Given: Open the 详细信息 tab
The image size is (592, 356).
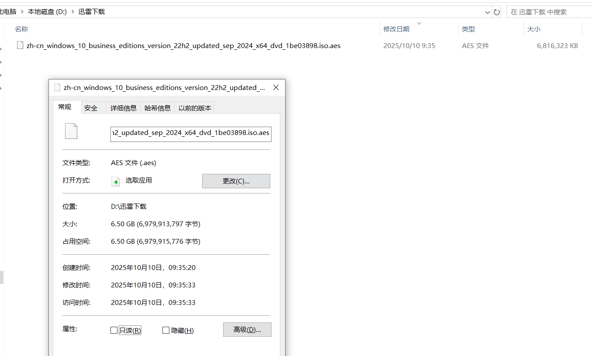Looking at the screenshot, I should tap(124, 108).
